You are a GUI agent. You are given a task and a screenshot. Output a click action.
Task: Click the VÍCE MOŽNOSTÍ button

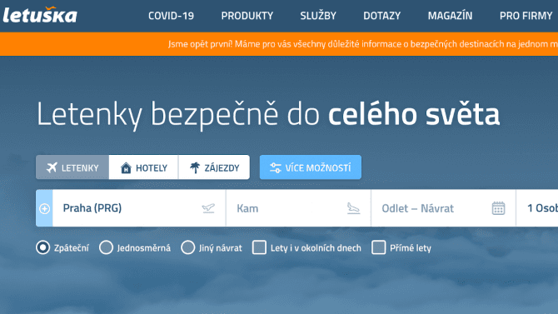(x=311, y=167)
